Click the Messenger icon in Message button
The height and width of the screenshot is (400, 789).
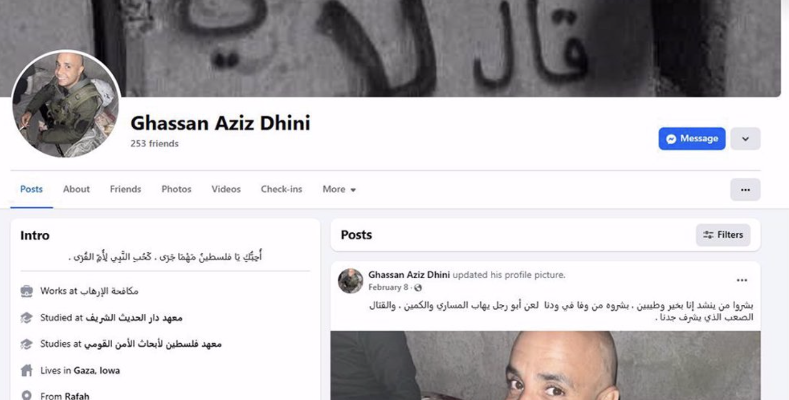(x=671, y=139)
